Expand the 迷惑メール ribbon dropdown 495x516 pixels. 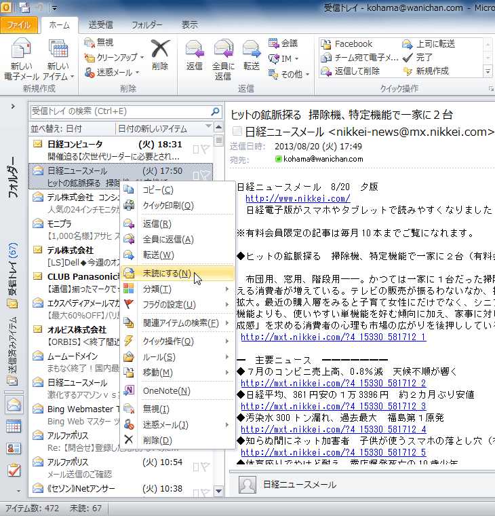point(137,73)
